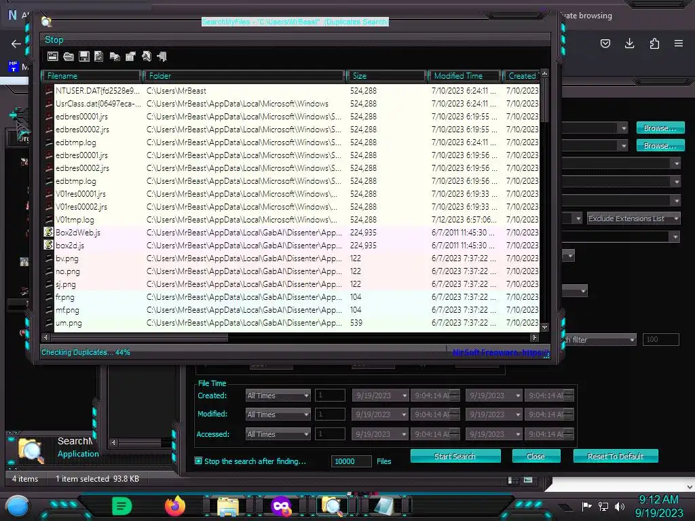
Task: Select the box2d.js row
Action: pyautogui.click(x=291, y=246)
